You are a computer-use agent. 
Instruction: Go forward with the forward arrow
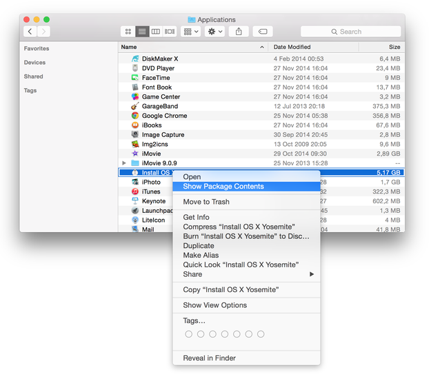(43, 32)
